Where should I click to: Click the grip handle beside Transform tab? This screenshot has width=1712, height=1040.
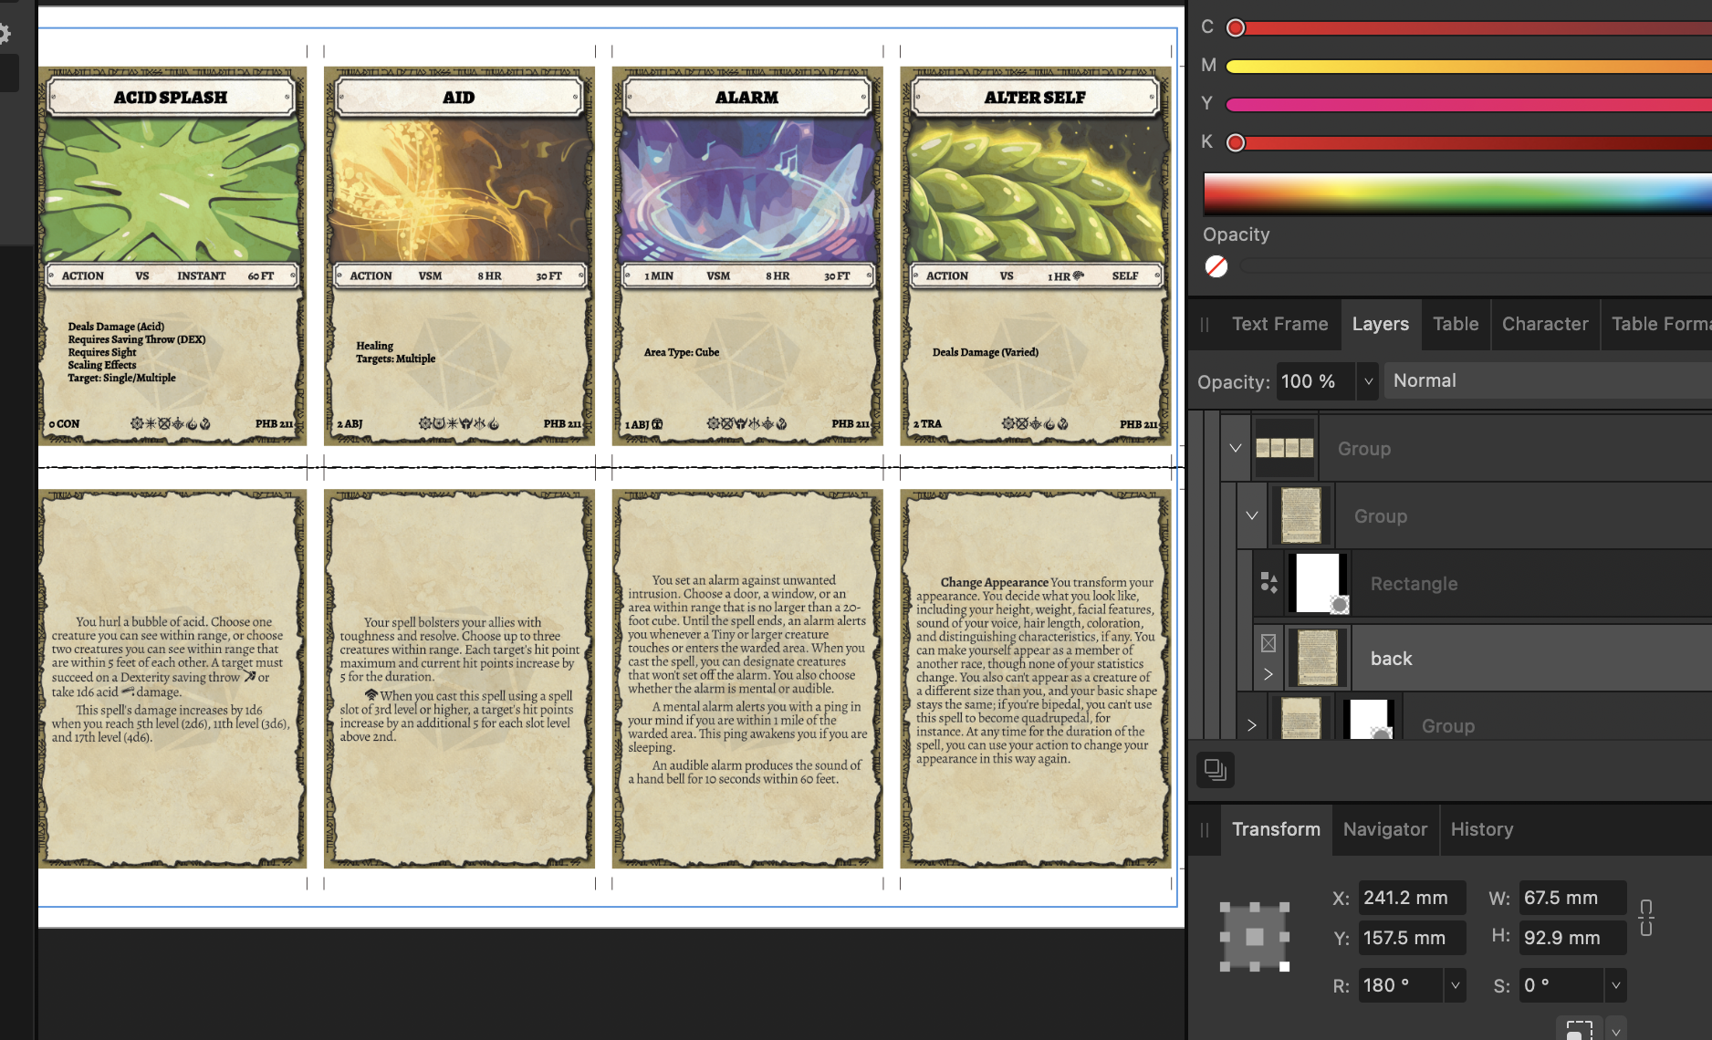[x=1205, y=830]
